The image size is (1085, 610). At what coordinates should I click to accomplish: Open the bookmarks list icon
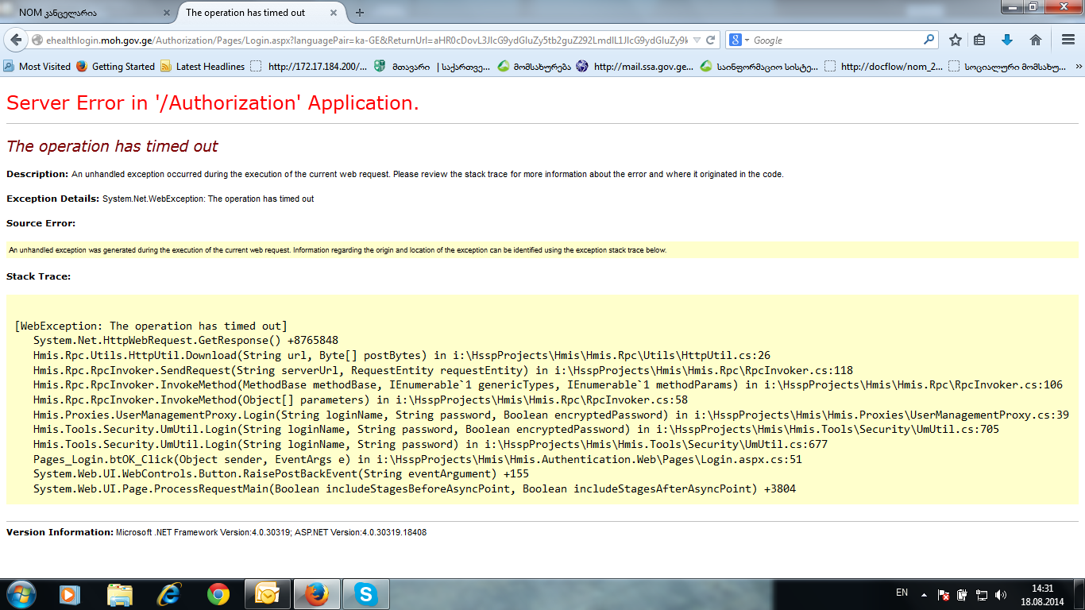[x=980, y=40]
